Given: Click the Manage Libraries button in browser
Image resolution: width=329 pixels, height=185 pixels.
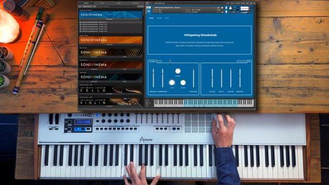Looking at the screenshot, I should pyautogui.click(x=87, y=6).
